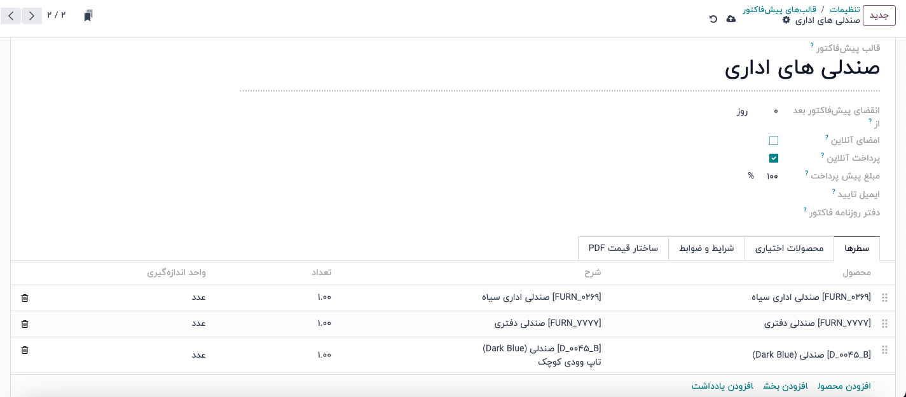Enable the online signature checkbox
This screenshot has height=397, width=906.
click(774, 140)
